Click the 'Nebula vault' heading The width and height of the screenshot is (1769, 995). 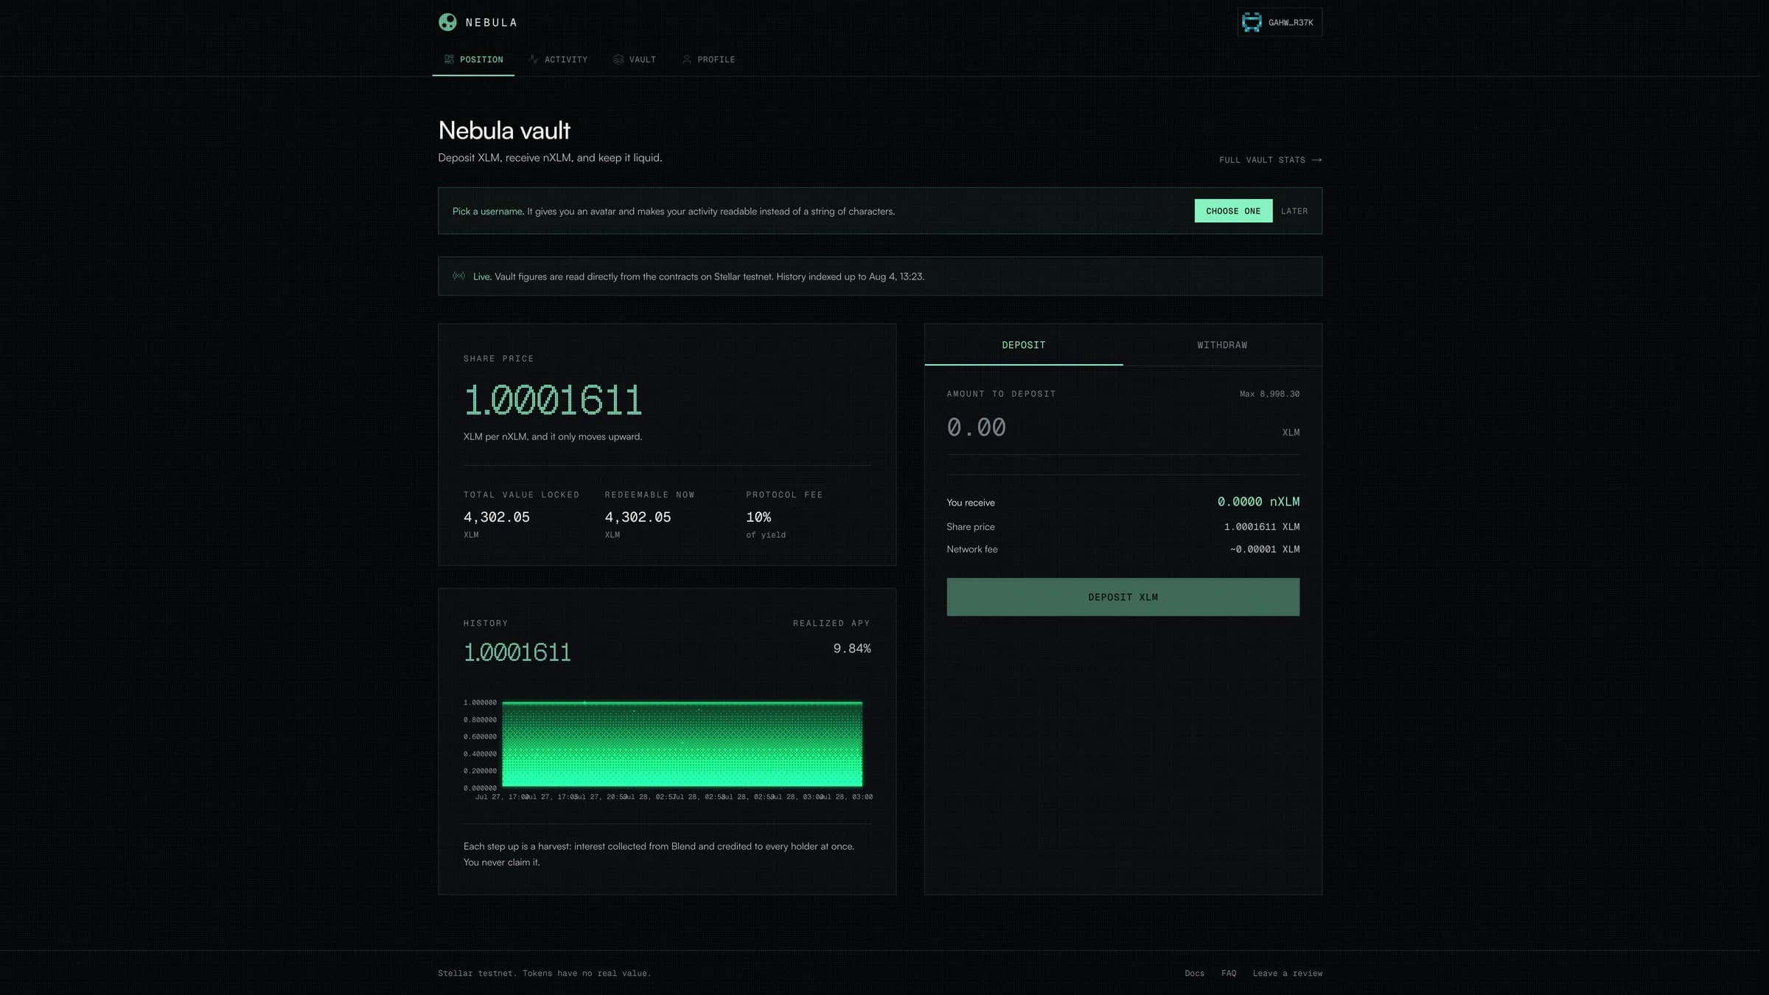[x=504, y=130]
